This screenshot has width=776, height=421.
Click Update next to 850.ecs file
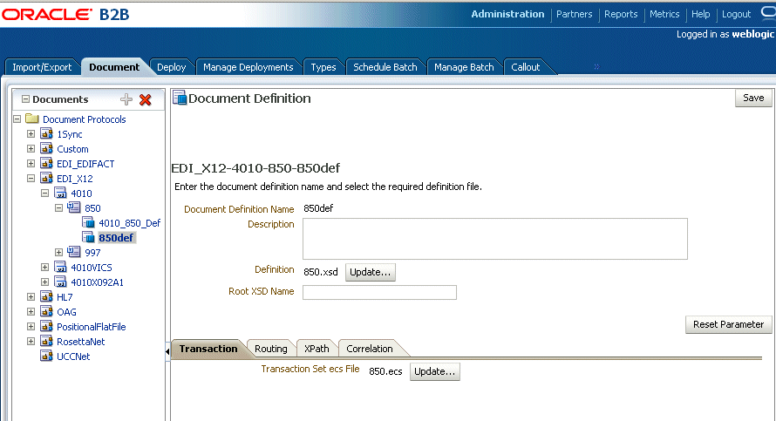434,371
